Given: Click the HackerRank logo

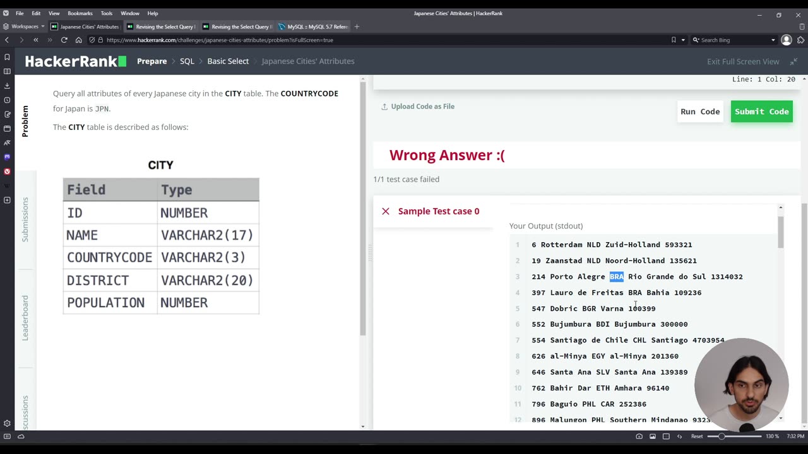Looking at the screenshot, I should (x=75, y=61).
